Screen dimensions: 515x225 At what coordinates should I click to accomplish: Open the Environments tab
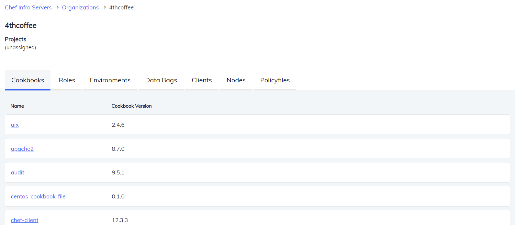tap(110, 80)
